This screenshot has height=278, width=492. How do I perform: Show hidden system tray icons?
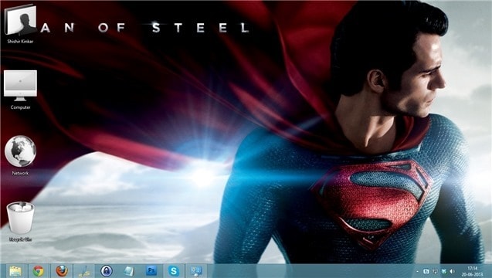(x=417, y=271)
